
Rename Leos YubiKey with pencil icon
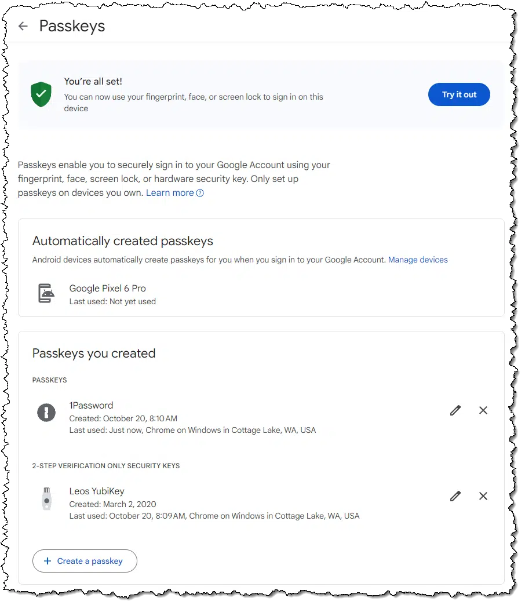click(455, 496)
